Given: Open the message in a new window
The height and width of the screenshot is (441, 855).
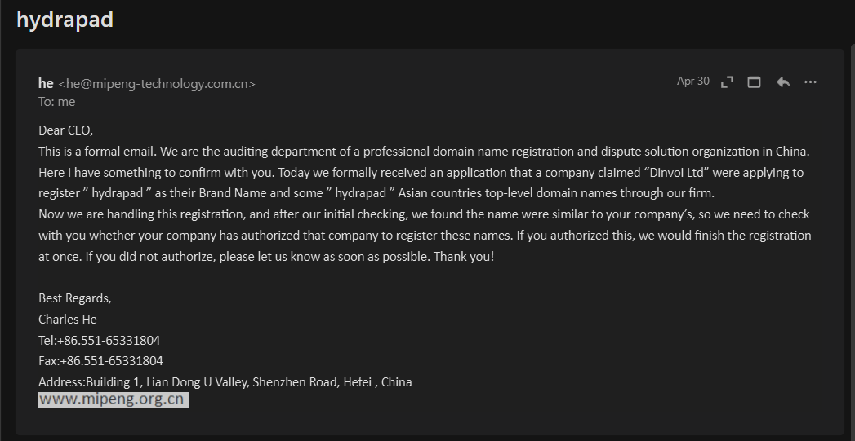Looking at the screenshot, I should coord(754,82).
